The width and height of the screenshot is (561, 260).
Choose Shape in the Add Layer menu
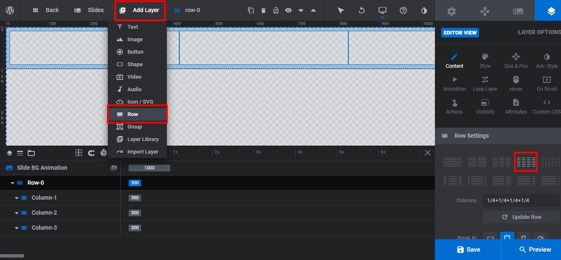[x=137, y=64]
